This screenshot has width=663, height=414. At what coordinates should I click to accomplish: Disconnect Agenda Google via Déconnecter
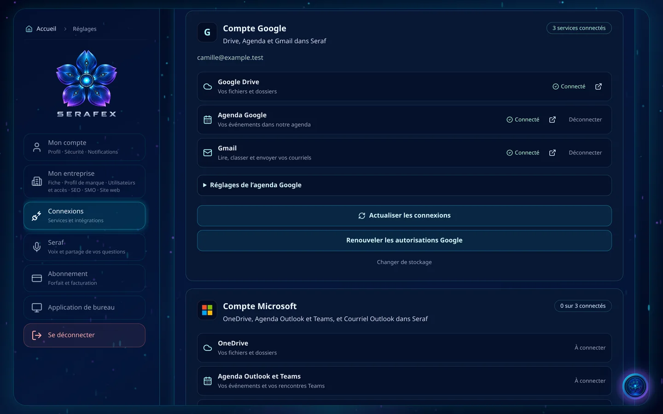pyautogui.click(x=585, y=120)
